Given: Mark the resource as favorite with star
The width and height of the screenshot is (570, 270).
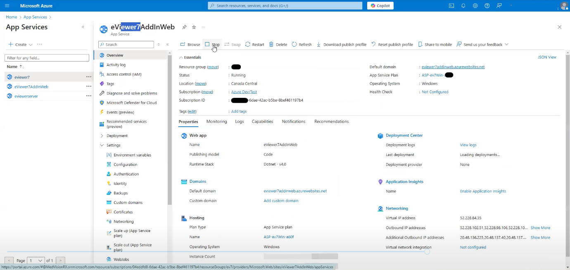Looking at the screenshot, I should 194,27.
